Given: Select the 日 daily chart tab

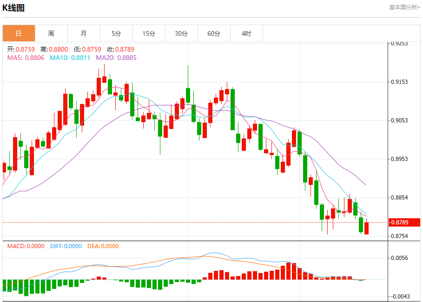Looking at the screenshot, I should 19,33.
